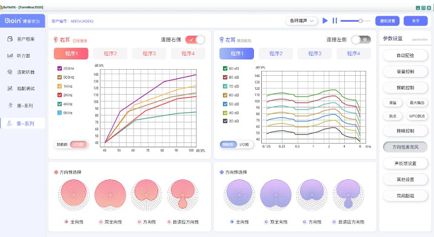Toggle the 40 dB curve checkbox
The image size is (434, 237).
click(225, 113)
